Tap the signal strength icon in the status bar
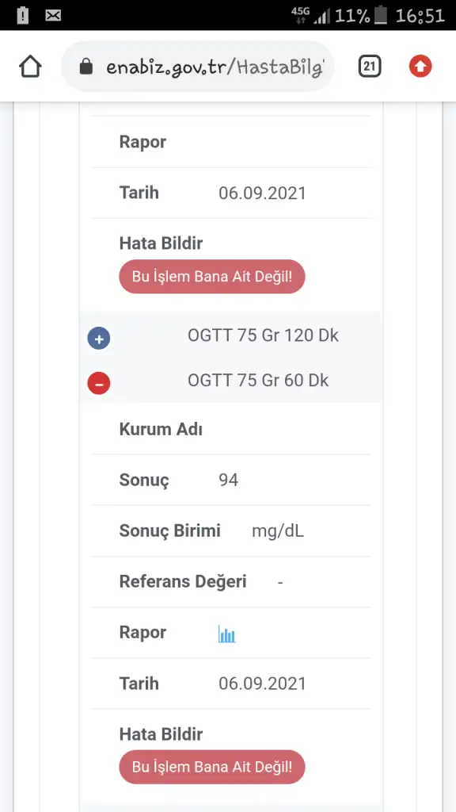Screen dimensions: 456x812 point(321,17)
